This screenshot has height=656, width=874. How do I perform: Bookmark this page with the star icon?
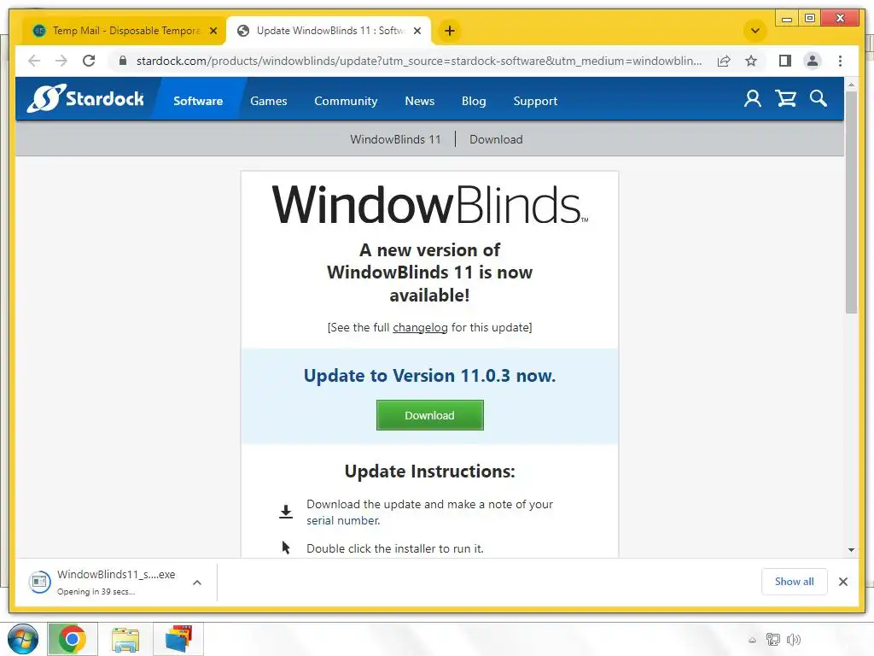pyautogui.click(x=751, y=61)
